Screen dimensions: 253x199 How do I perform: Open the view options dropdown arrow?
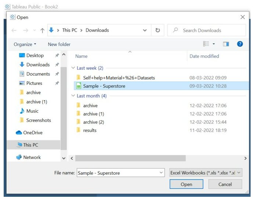coord(214,44)
